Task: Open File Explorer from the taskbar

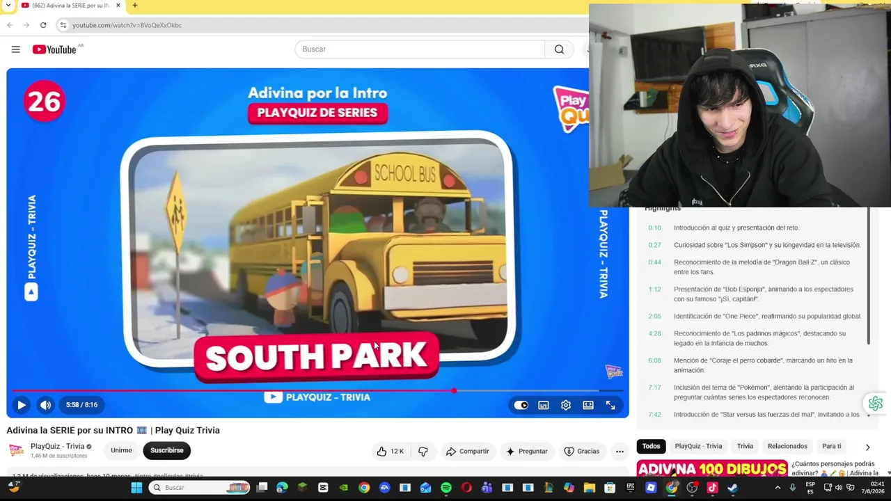Action: 590,488
